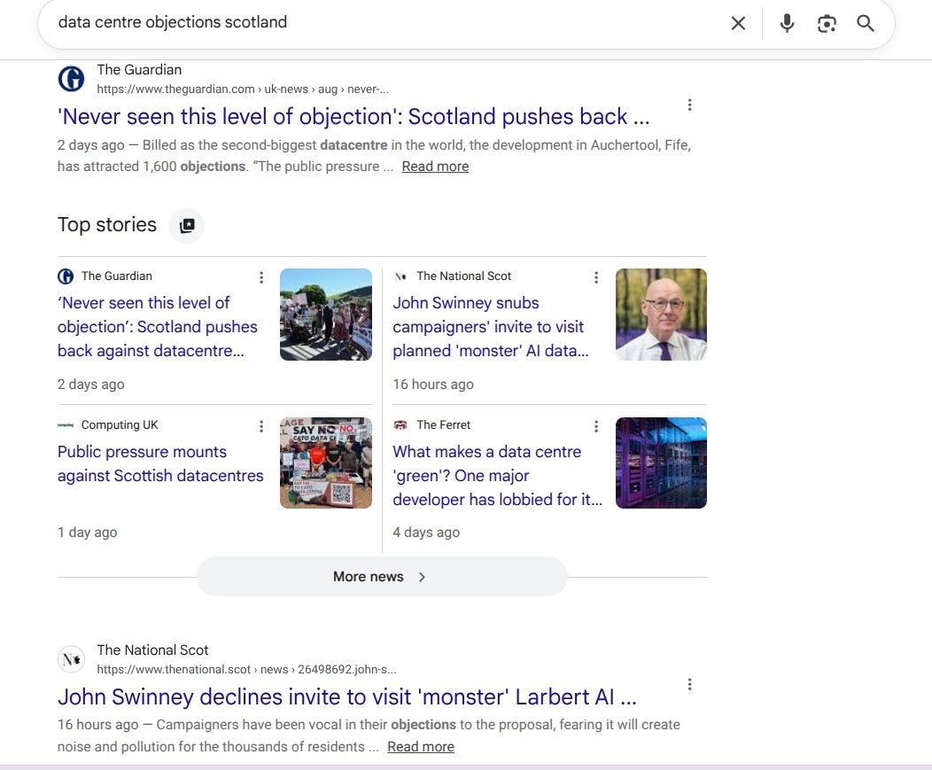Click 'The Guardian' site name on top result
The width and height of the screenshot is (932, 770).
pos(139,70)
